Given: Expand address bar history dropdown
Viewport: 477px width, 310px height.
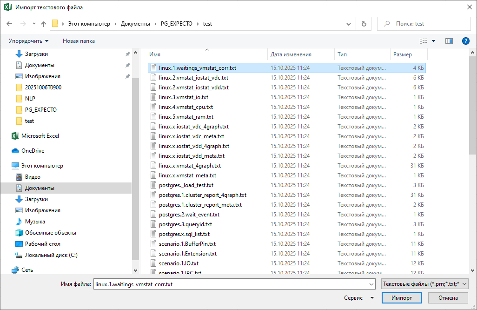Looking at the screenshot, I should (x=349, y=24).
